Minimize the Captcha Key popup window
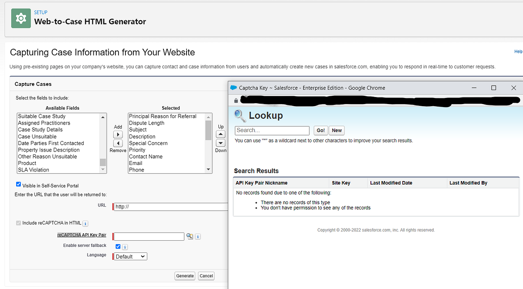Viewport: 523px width, 289px height. [474, 87]
